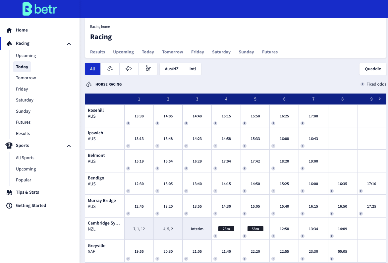Open Greyville race 8 at 00:05

(x=343, y=251)
